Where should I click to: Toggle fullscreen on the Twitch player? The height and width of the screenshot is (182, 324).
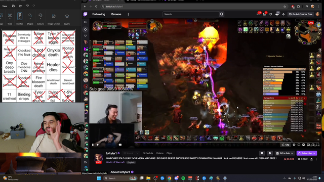(x=318, y=145)
